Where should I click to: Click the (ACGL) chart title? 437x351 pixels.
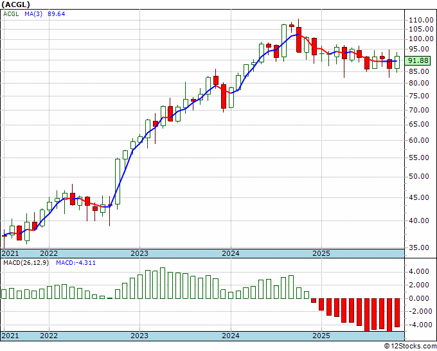point(16,4)
